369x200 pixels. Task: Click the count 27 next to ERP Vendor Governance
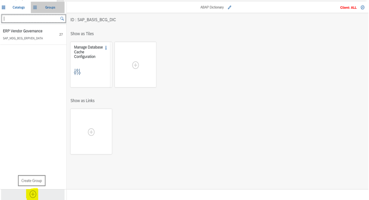pyautogui.click(x=61, y=34)
